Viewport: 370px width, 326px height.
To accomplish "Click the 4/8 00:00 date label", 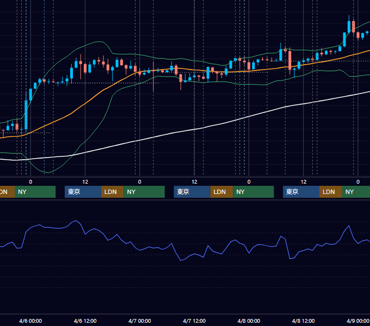I will pyautogui.click(x=249, y=321).
